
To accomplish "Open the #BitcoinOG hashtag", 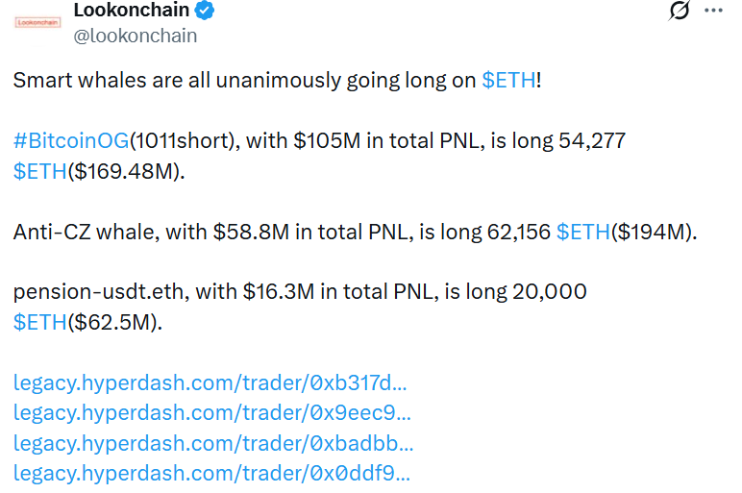I will click(x=71, y=141).
